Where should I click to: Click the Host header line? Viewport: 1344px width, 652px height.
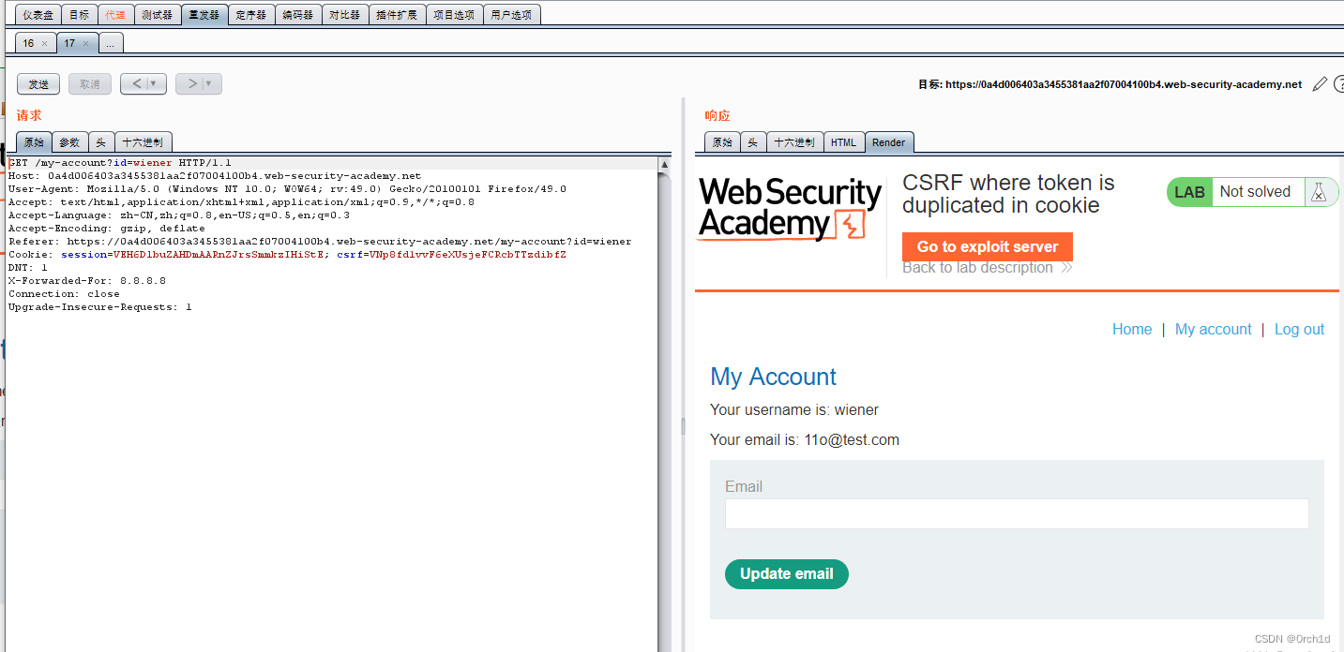215,176
